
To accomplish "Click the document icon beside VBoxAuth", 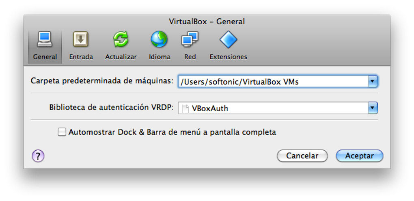I will 185,108.
